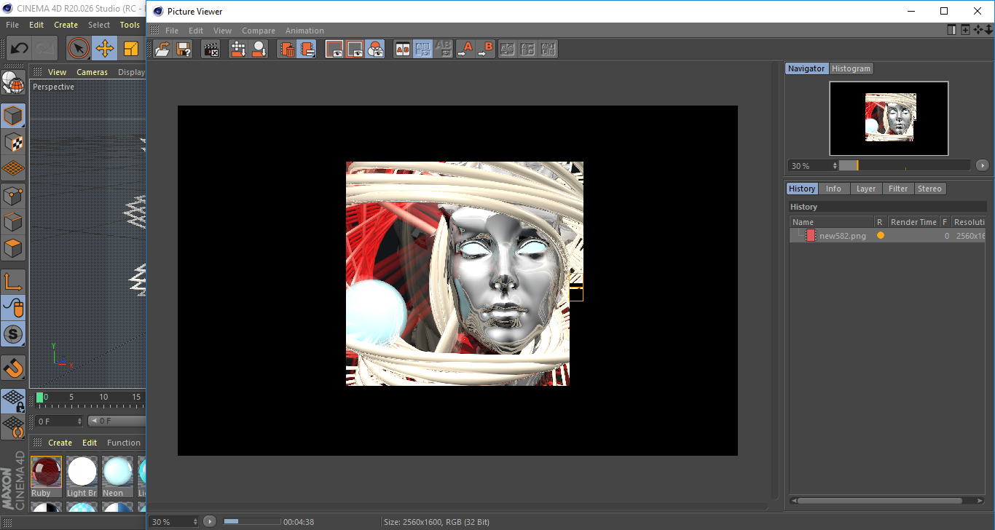
Task: Click the Stop Rendering clapperboard icon
Action: 211,49
